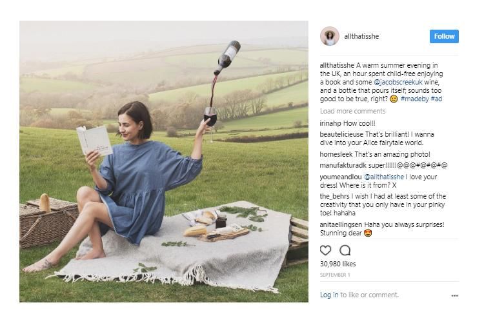Click the Log in link
This screenshot has height=316, width=484.
coord(329,295)
